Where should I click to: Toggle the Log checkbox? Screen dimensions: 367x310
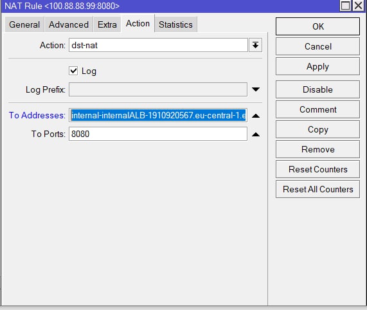click(x=73, y=71)
